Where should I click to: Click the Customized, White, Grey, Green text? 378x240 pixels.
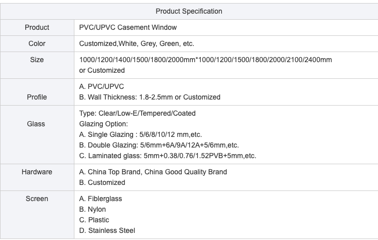click(137, 43)
